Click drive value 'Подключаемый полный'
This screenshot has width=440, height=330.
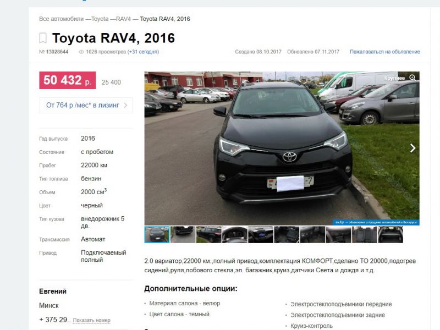coord(103,256)
